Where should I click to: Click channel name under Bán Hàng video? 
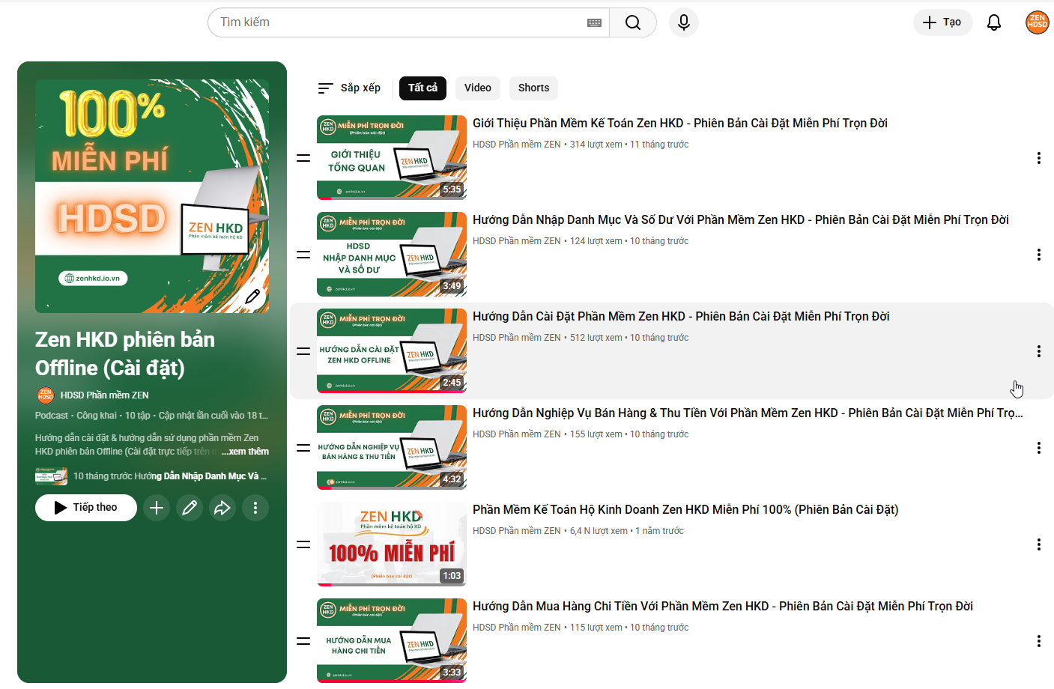click(516, 434)
